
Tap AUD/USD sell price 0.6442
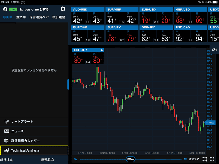point(80,18)
